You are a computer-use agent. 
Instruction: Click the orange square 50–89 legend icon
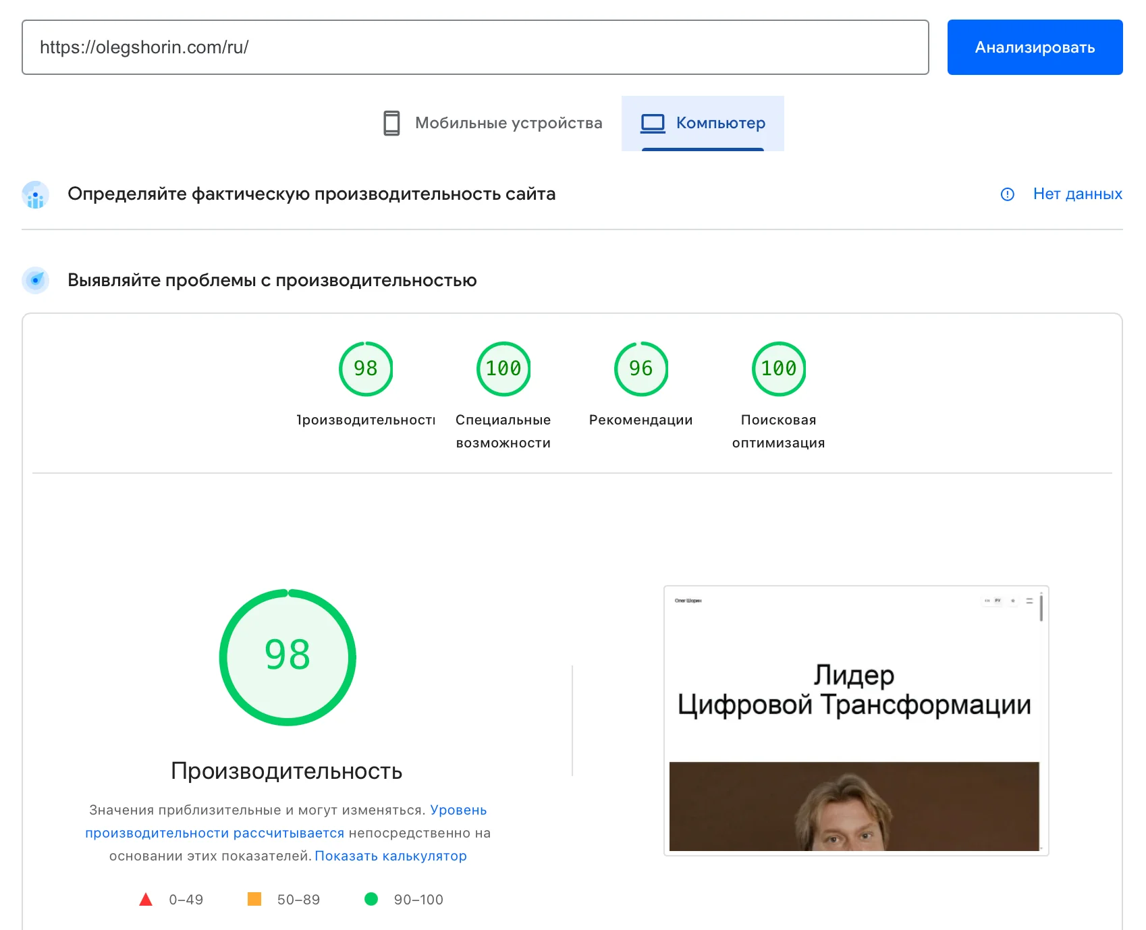pyautogui.click(x=254, y=899)
